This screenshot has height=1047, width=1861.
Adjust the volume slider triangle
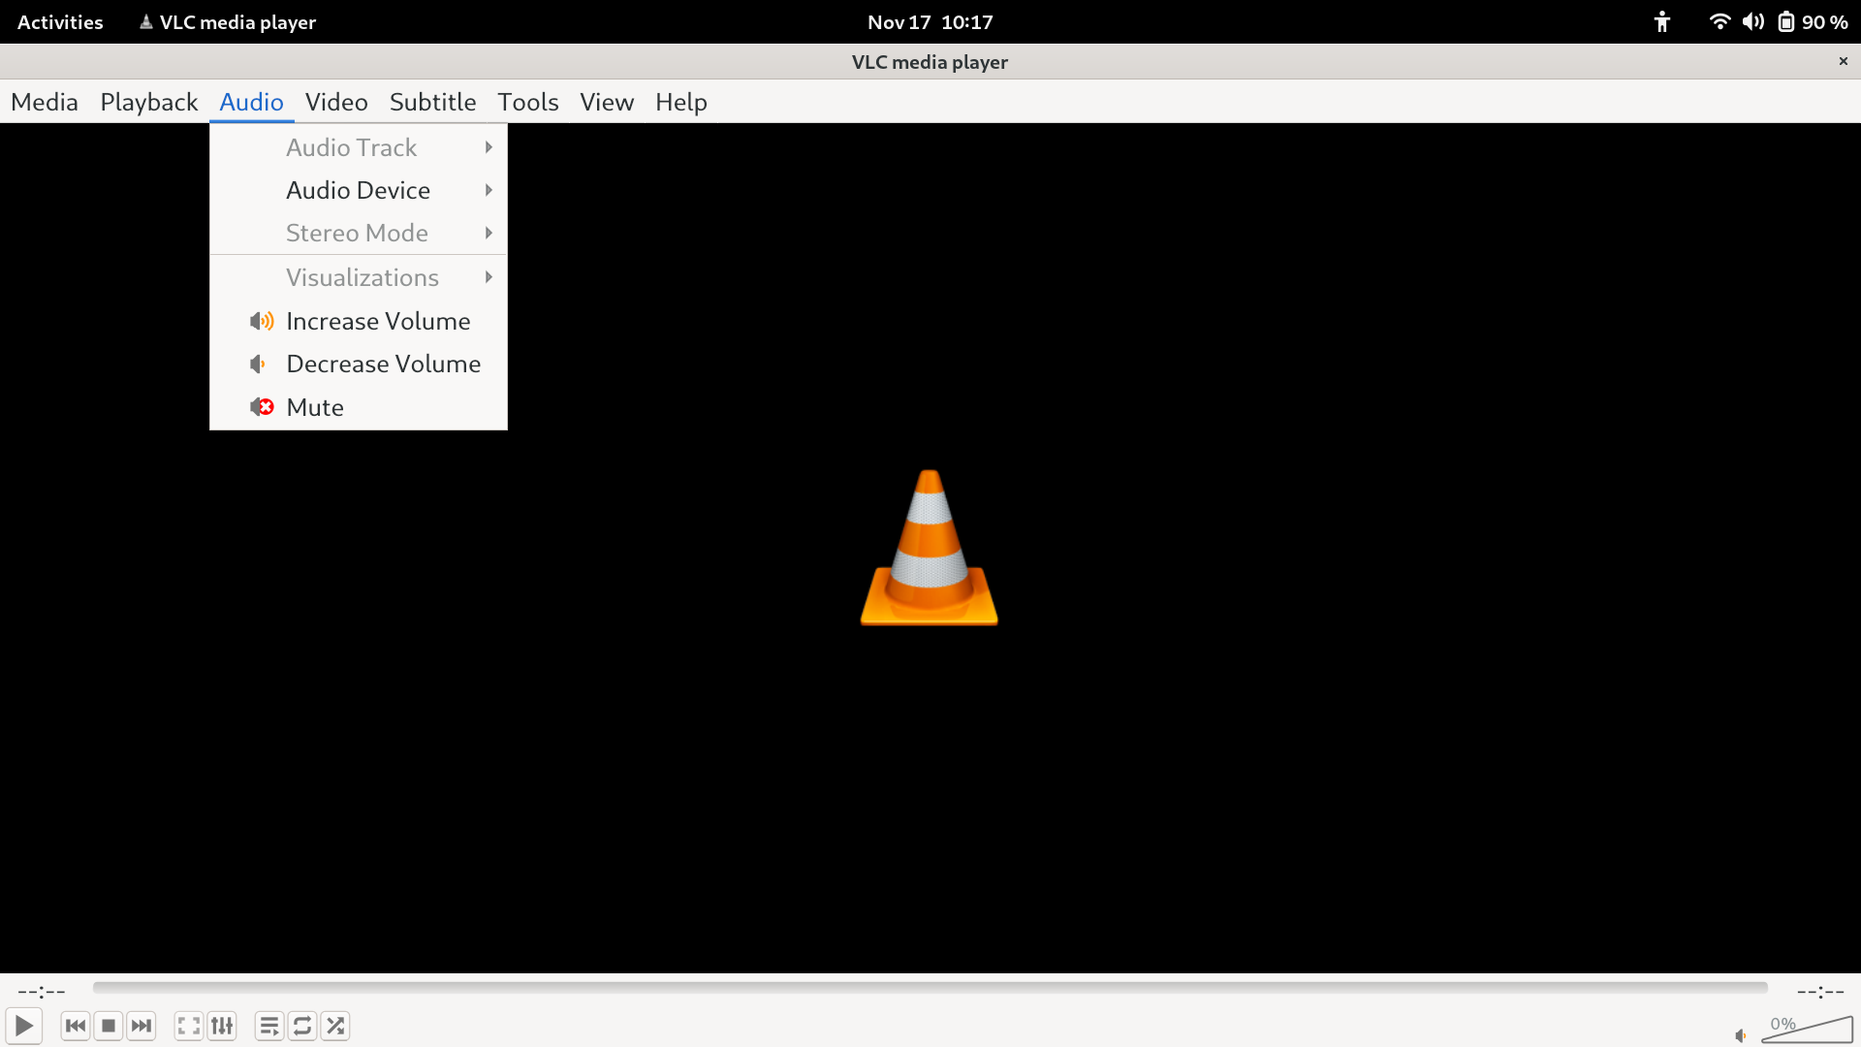(1809, 1031)
